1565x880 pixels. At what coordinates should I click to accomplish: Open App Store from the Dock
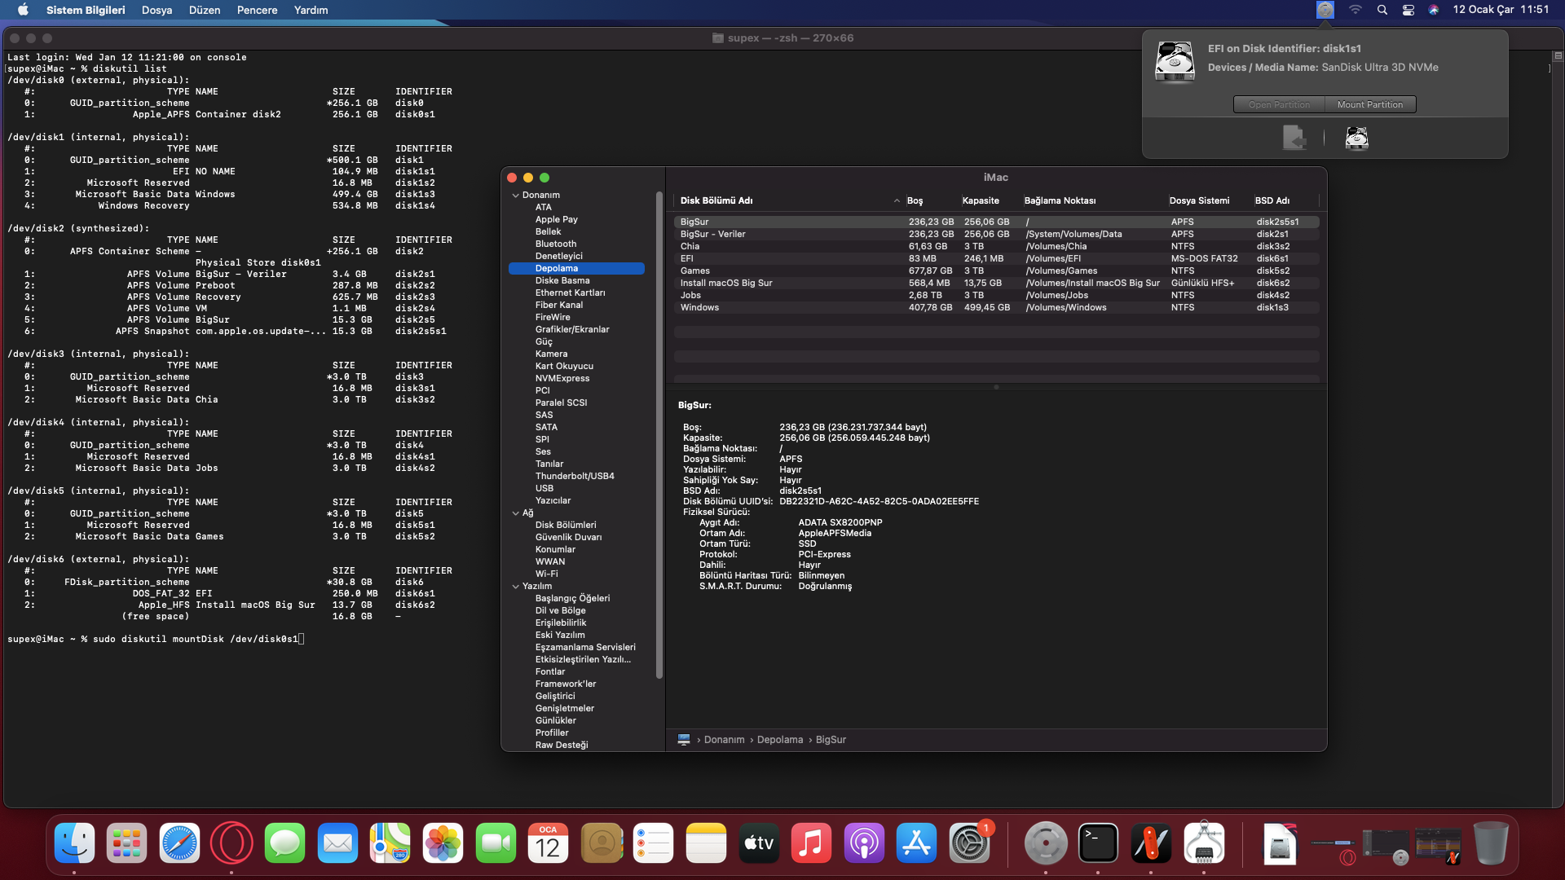[x=916, y=843]
